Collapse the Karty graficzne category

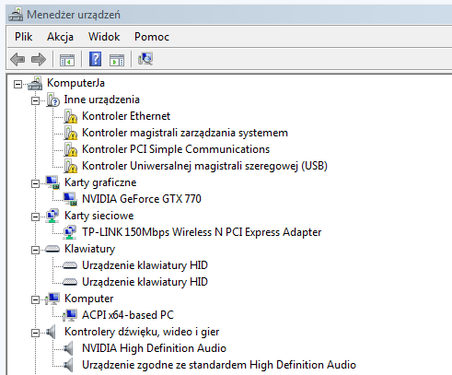click(36, 183)
